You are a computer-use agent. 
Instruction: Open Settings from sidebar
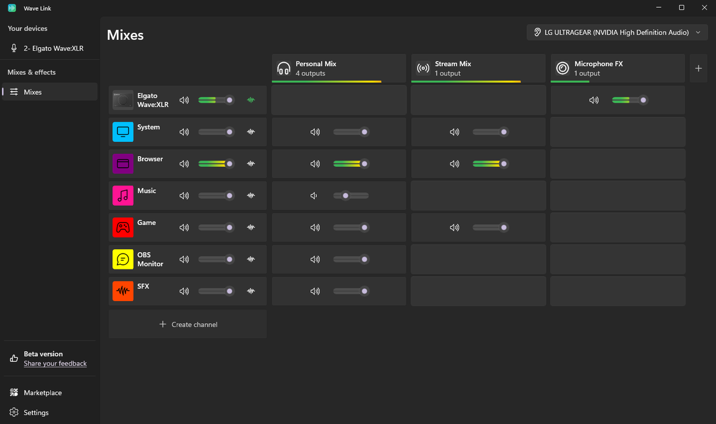tap(50, 413)
